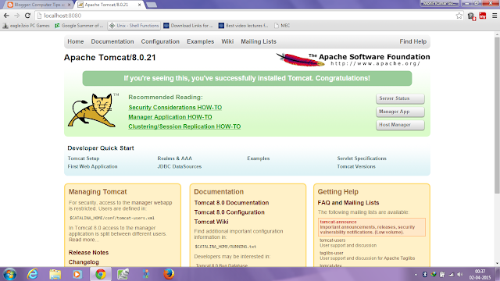This screenshot has width=500, height=281.
Task: Open Clustering/Session Replication HOW-TO link
Action: pyautogui.click(x=184, y=126)
